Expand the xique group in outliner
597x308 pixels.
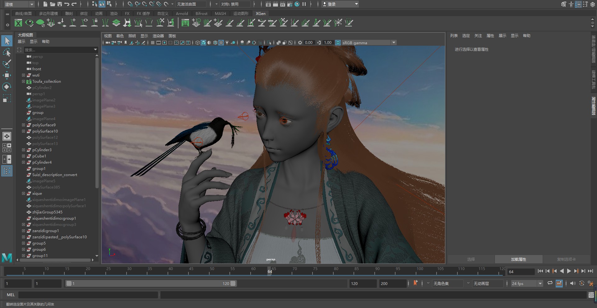[x=23, y=194]
